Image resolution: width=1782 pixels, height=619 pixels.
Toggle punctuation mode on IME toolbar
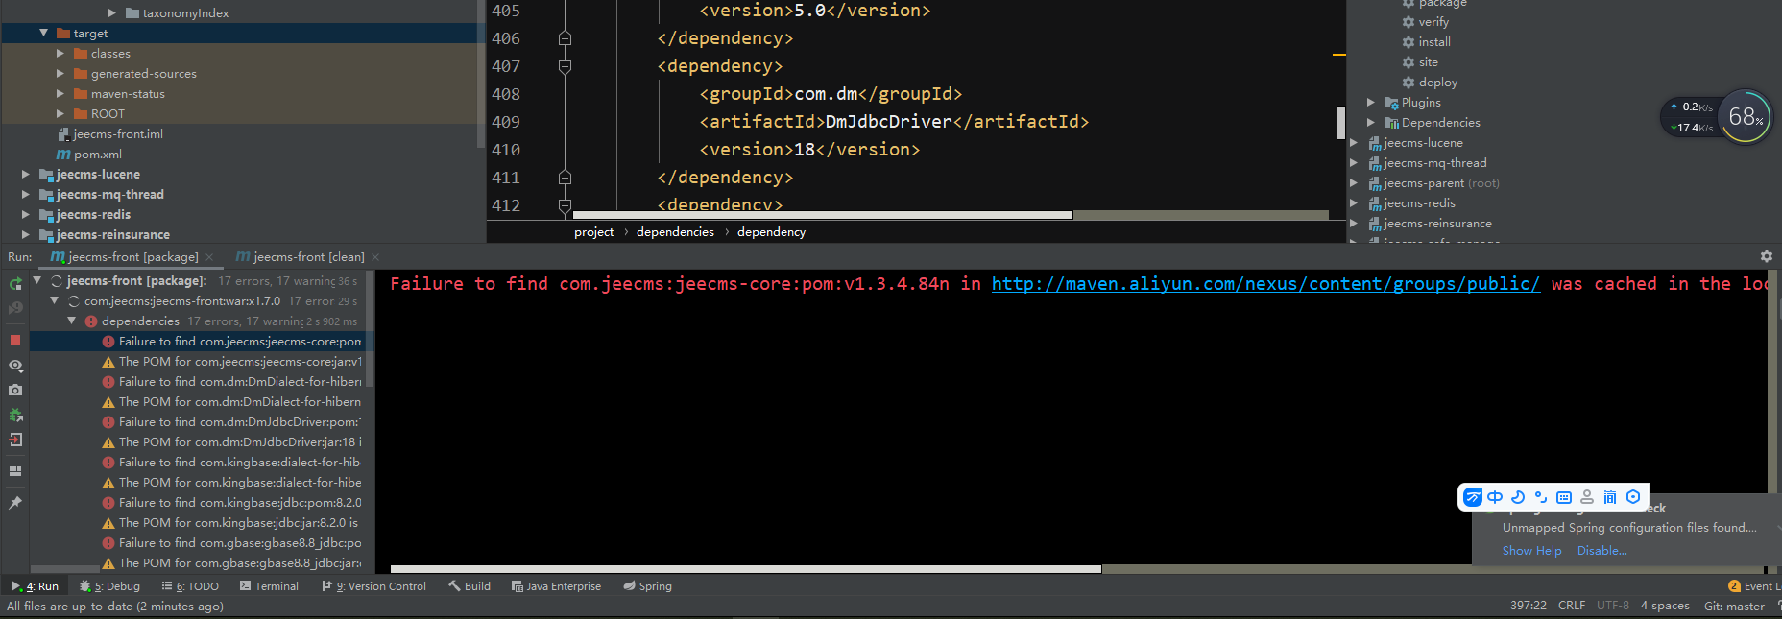point(1541,497)
